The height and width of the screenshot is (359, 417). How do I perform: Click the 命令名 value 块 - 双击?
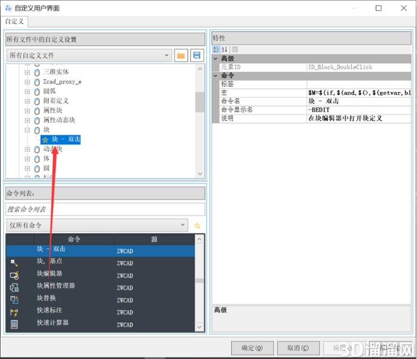[x=359, y=101]
